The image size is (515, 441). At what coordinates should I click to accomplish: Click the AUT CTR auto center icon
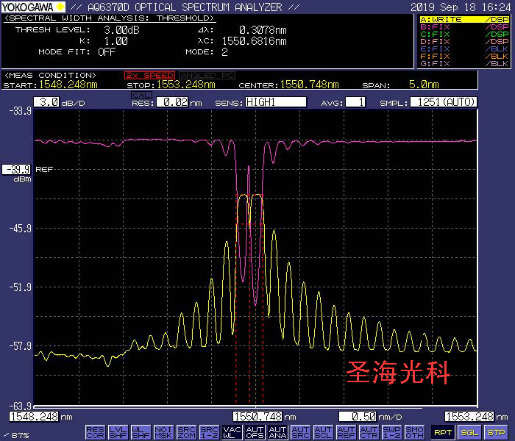[369, 432]
